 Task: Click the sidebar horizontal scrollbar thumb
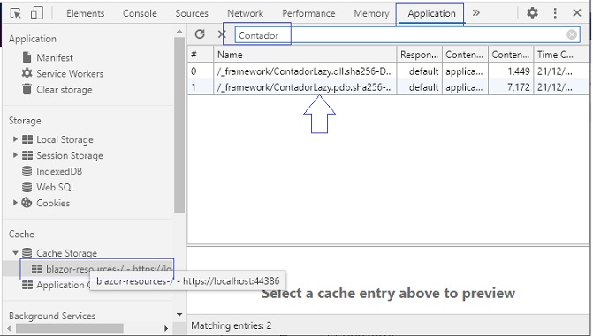[69, 328]
